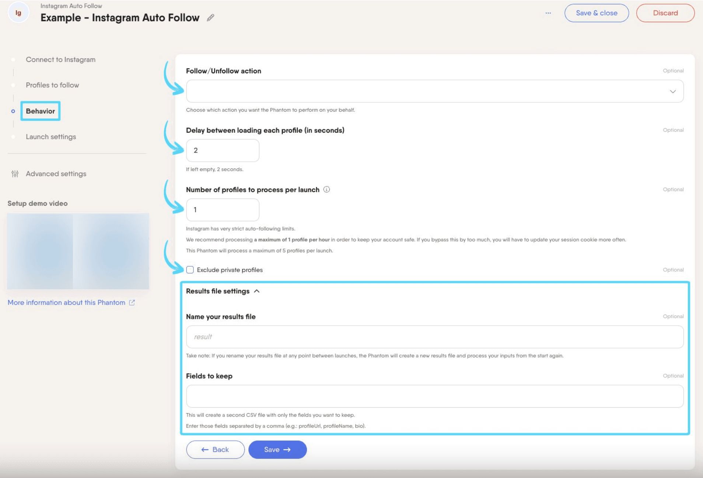
Task: Click the number of profiles per launch field
Action: (x=223, y=210)
